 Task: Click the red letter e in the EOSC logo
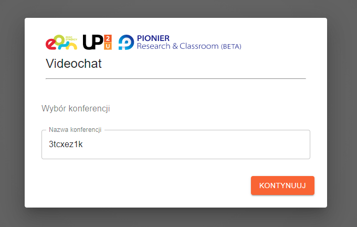pos(50,44)
